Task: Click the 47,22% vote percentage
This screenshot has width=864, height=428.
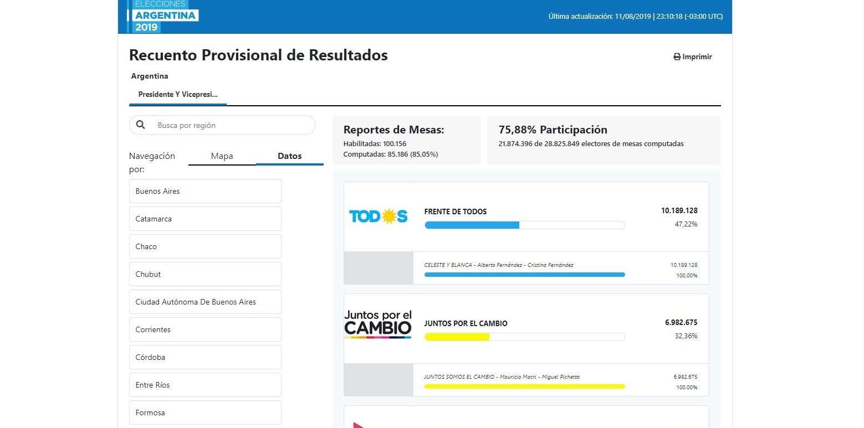Action: [x=686, y=224]
